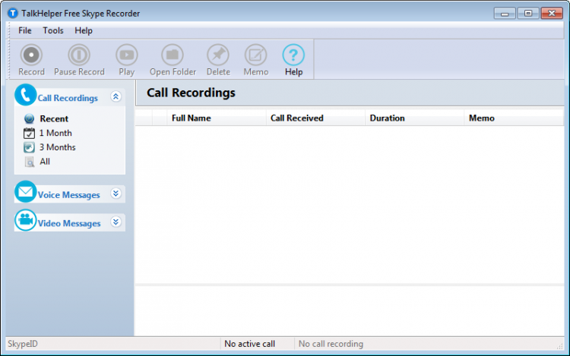This screenshot has height=356, width=570.
Task: Click the globe icon beside Recent
Action: click(x=29, y=118)
